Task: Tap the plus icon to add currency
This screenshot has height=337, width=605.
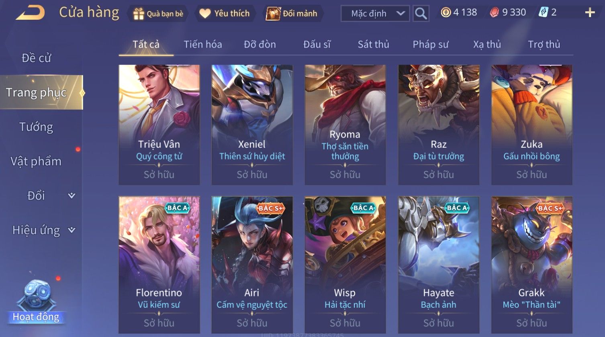Action: (590, 12)
